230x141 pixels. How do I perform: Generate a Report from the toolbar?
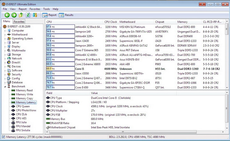click(49, 15)
